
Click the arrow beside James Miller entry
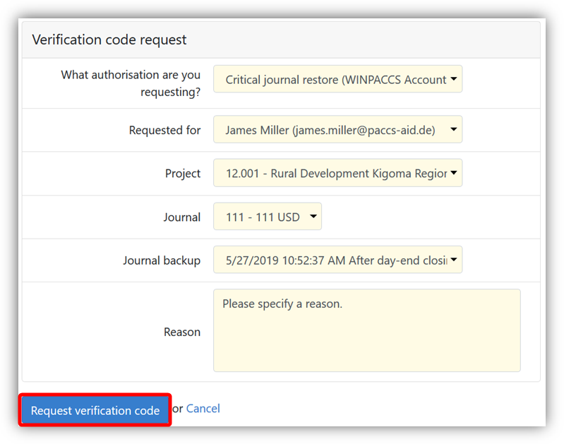[x=454, y=130]
